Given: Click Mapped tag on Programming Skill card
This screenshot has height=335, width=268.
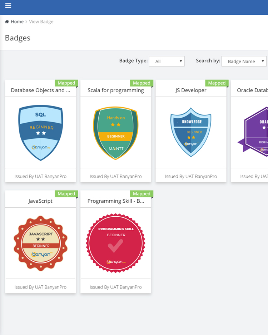Looking at the screenshot, I should 142,193.
